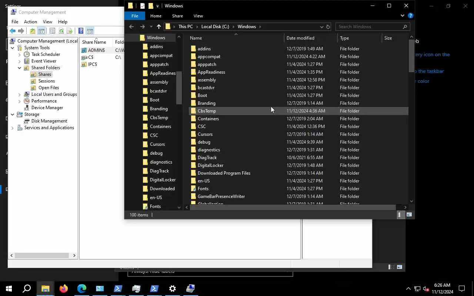Screen dimensions: 474x296
Task: Select the IPC$ share entry
Action: [92, 64]
